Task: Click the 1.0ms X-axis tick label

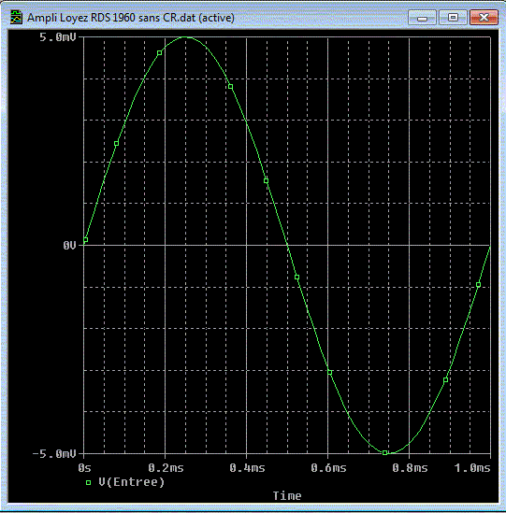Action: coord(472,468)
